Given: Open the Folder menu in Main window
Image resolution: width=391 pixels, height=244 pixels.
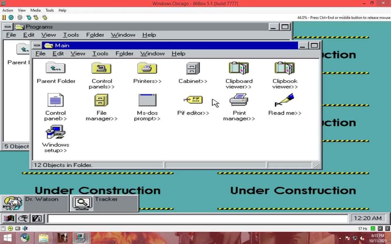Looking at the screenshot, I should [124, 54].
